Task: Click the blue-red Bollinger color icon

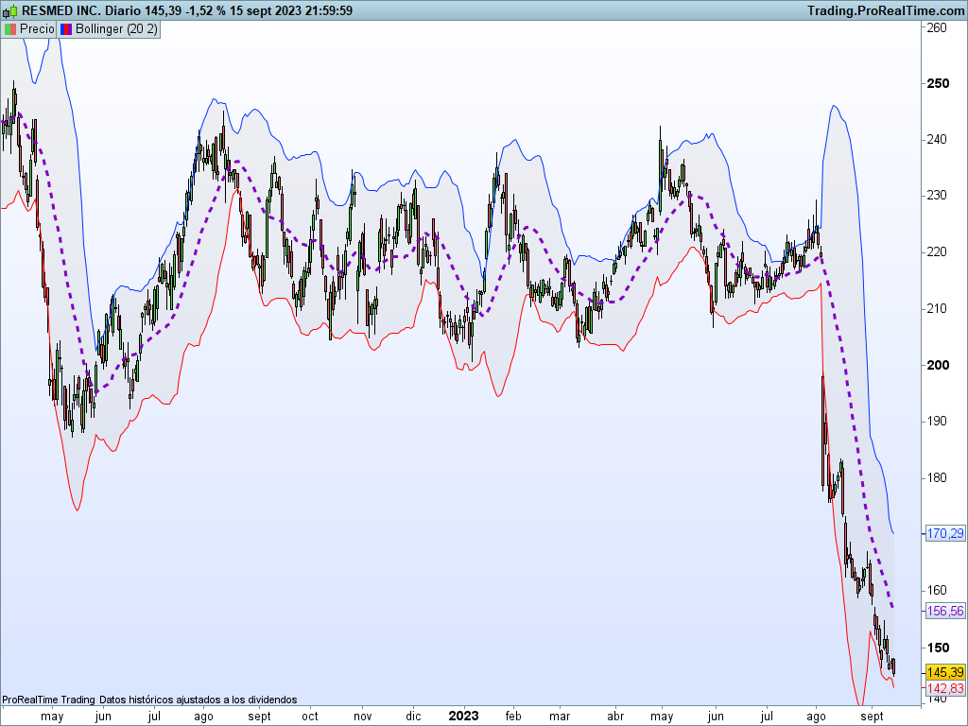Action: 66,29
